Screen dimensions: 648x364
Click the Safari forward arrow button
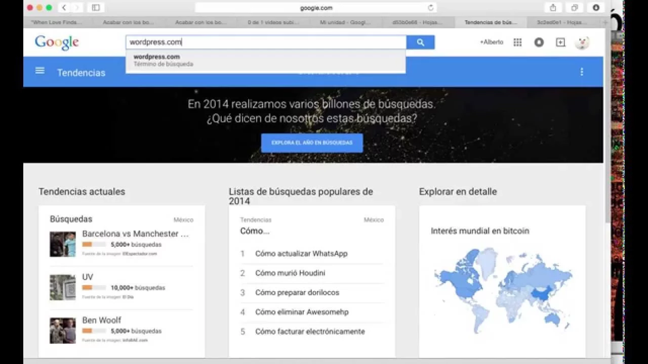(x=77, y=8)
